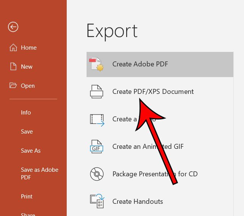Click the Export page heading
This screenshot has width=244, height=216.
[112, 32]
